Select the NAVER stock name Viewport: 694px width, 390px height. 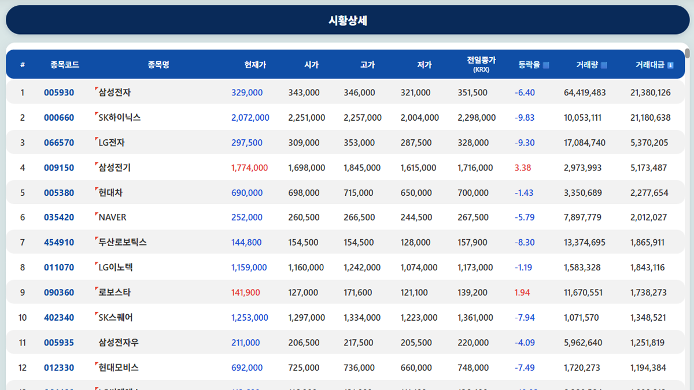coord(113,218)
